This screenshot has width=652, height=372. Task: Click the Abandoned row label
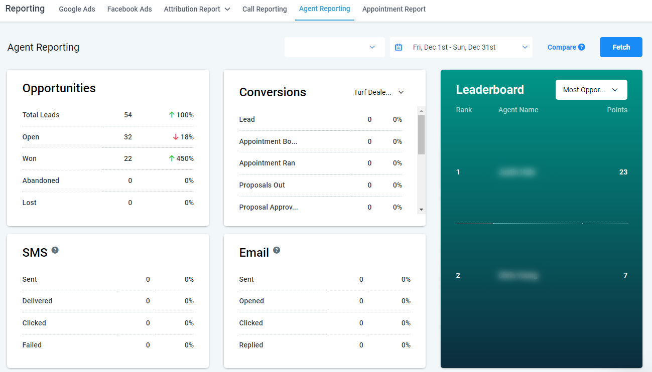click(41, 180)
